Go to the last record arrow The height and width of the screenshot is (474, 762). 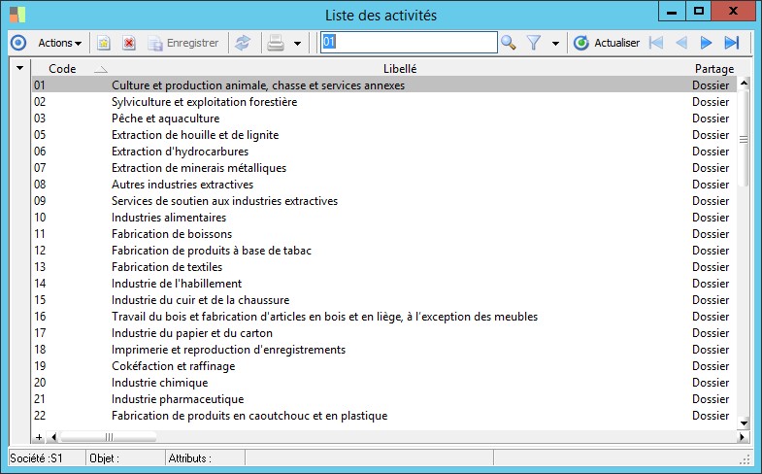coord(731,43)
